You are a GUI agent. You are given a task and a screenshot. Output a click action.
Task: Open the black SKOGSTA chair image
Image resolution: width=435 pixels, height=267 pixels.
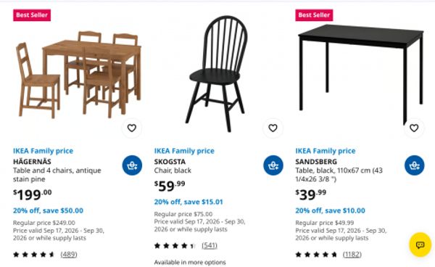(217, 73)
